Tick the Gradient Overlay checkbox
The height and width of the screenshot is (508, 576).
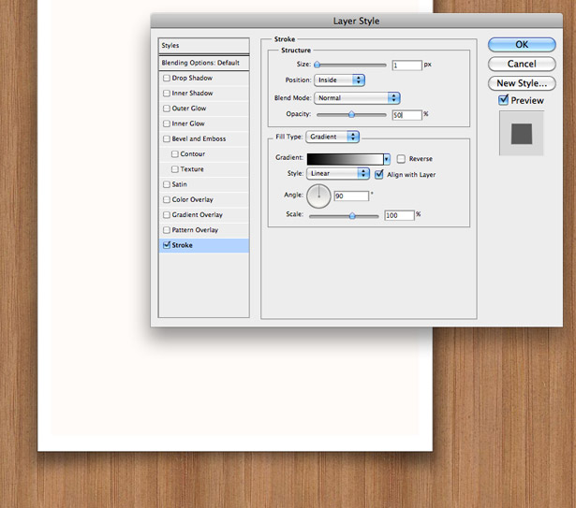click(x=167, y=215)
